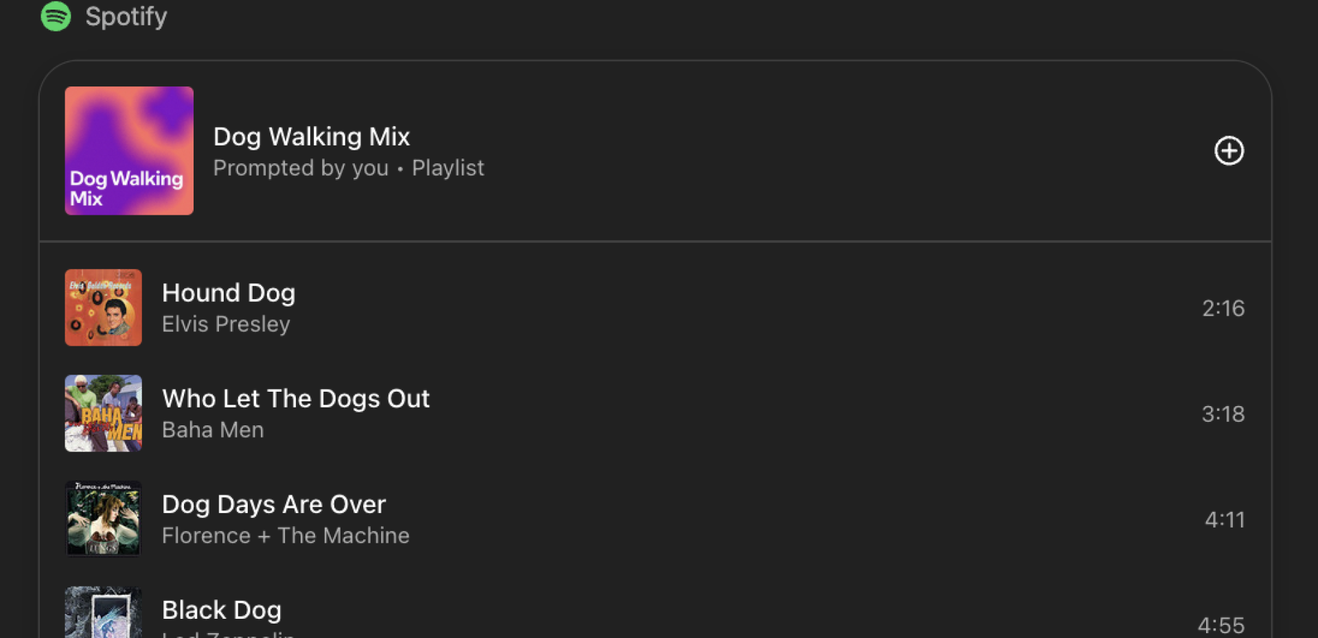Click the Spotify text label
This screenshot has height=638, width=1318.
point(126,16)
